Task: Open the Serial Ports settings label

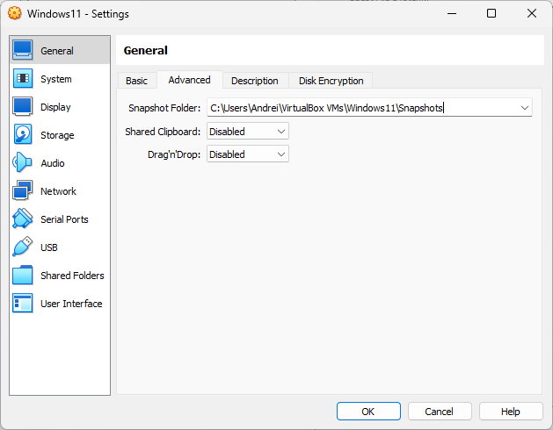Action: [x=64, y=219]
